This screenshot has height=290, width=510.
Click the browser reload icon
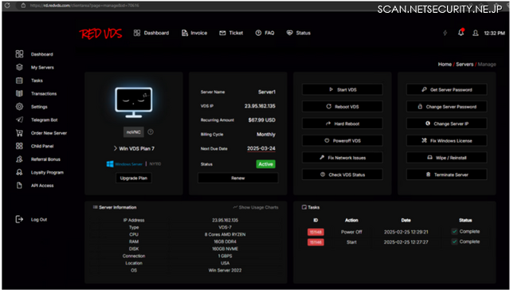pyautogui.click(x=7, y=6)
